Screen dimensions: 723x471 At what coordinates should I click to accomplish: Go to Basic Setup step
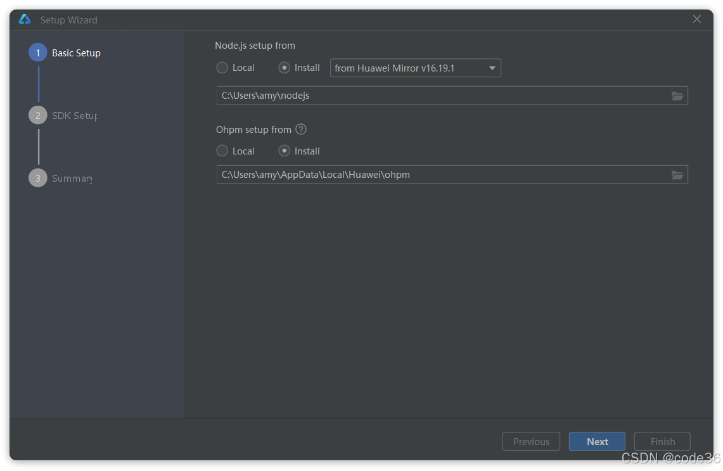point(65,53)
